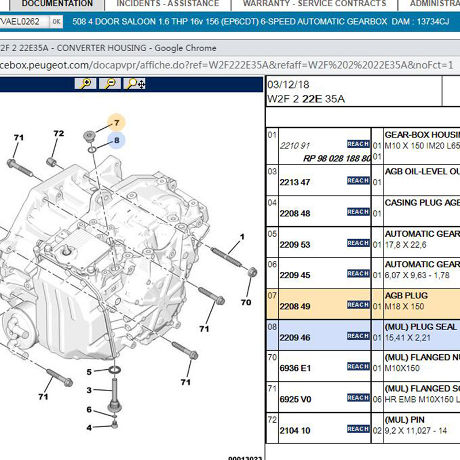The image size is (460, 460).
Task: Click the REACH badge for part 2213 47
Action: 358,181
